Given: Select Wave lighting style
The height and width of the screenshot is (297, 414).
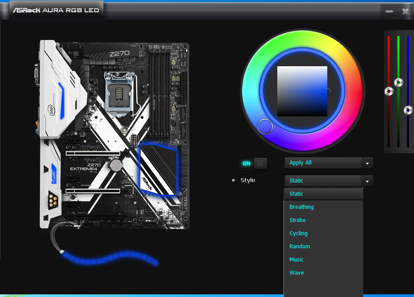Looking at the screenshot, I should click(x=323, y=273).
